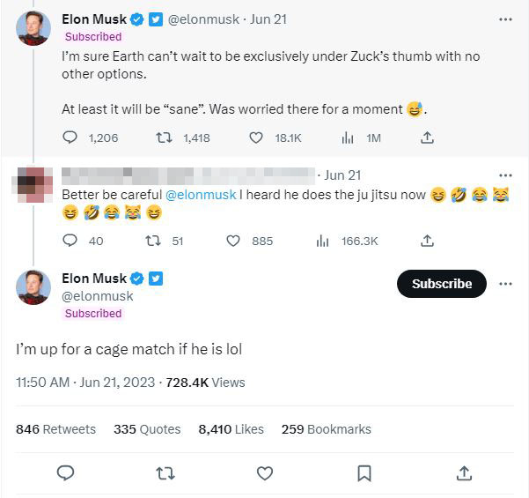The height and width of the screenshot is (498, 529).
Task: Retweet the ju jitsu reply tweet
Action: [x=151, y=241]
